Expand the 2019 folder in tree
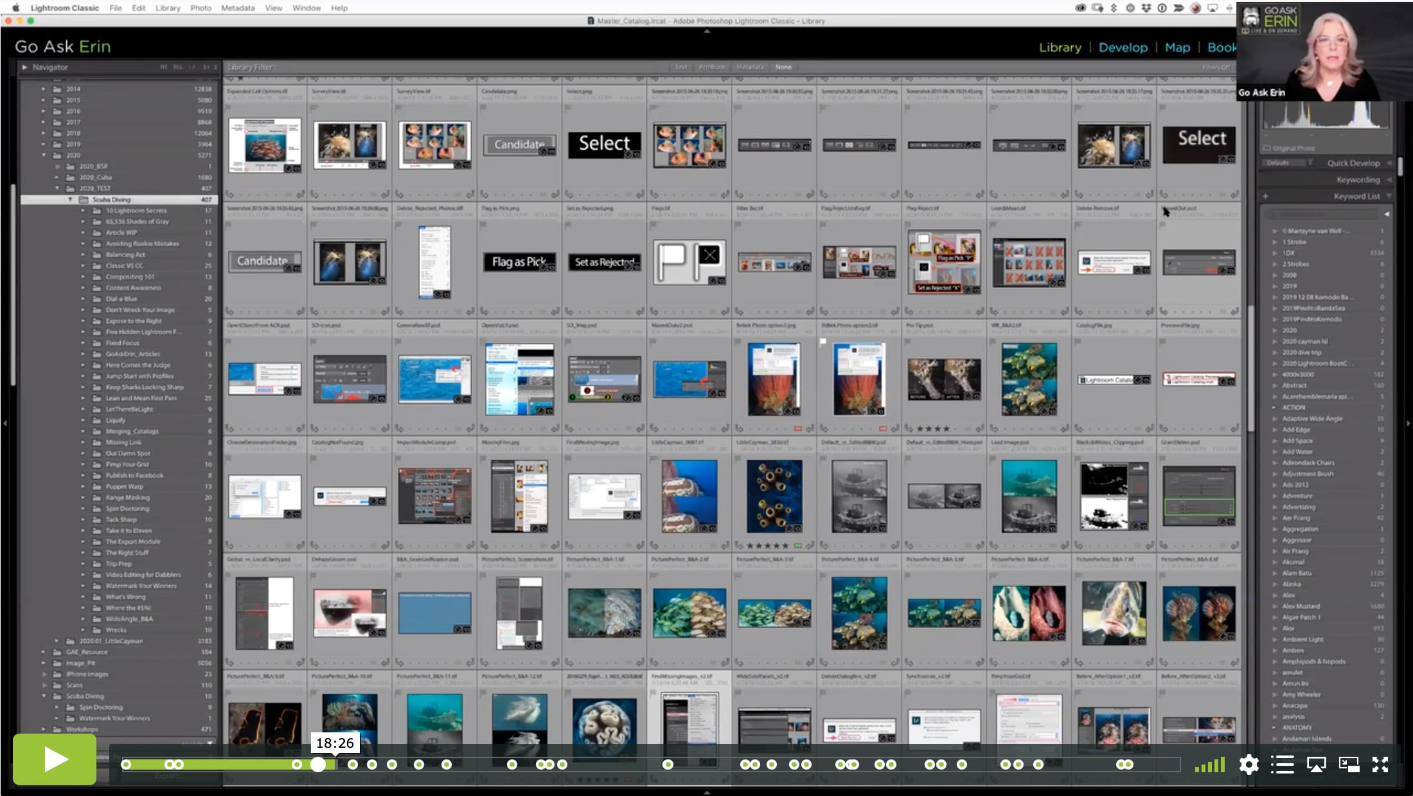The image size is (1413, 796). 44,144
